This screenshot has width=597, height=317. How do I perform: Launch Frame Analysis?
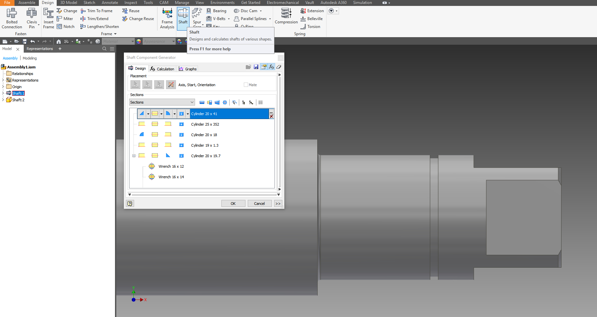pyautogui.click(x=167, y=18)
